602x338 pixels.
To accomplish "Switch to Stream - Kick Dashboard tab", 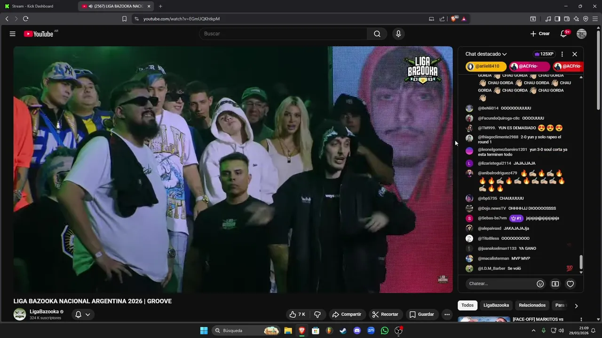I will (x=39, y=6).
